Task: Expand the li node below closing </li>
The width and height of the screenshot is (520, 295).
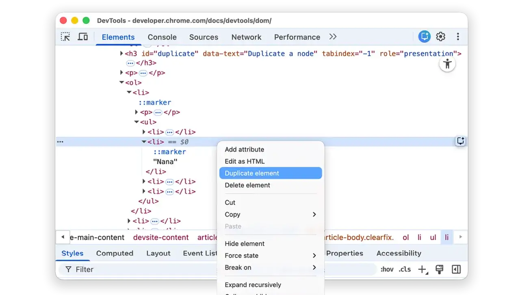Action: 129,221
